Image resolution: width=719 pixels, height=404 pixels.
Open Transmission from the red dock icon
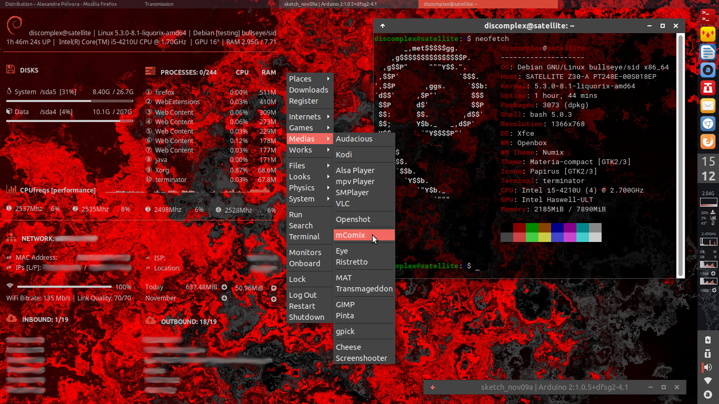click(x=708, y=87)
